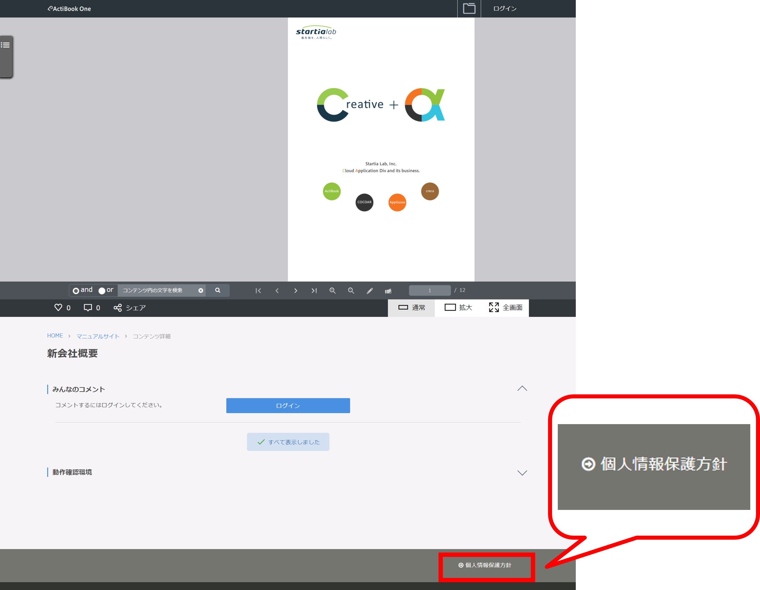Open the 個人情報保護方針 footer link
The height and width of the screenshot is (590, 760).
485,565
